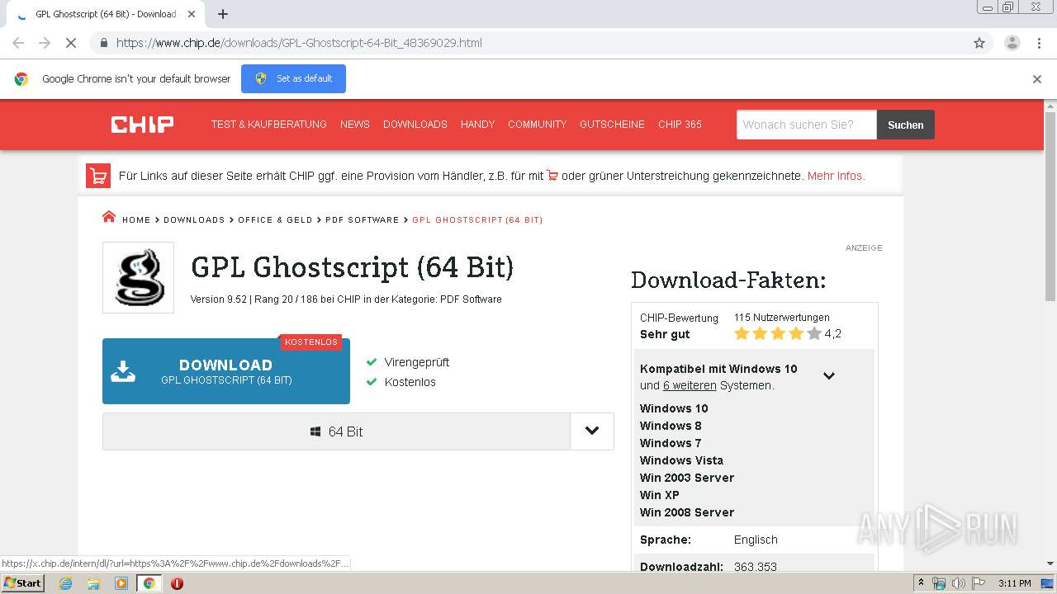Screen dimensions: 1057x594
Task: Click the Suchen search button
Action: (906, 125)
